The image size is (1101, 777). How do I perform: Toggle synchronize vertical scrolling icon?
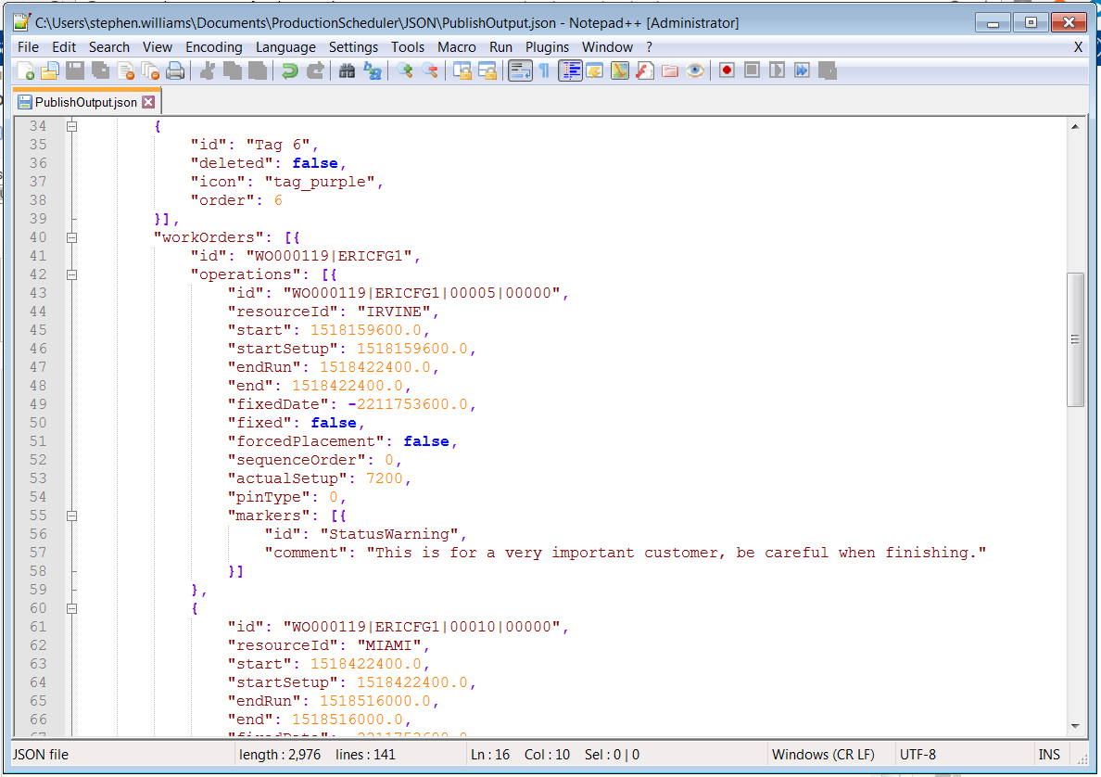point(462,71)
